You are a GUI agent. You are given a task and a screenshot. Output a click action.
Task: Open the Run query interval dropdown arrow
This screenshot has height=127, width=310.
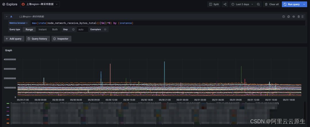(x=304, y=4)
